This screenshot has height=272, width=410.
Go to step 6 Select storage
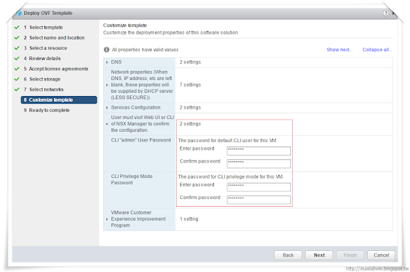(x=42, y=79)
